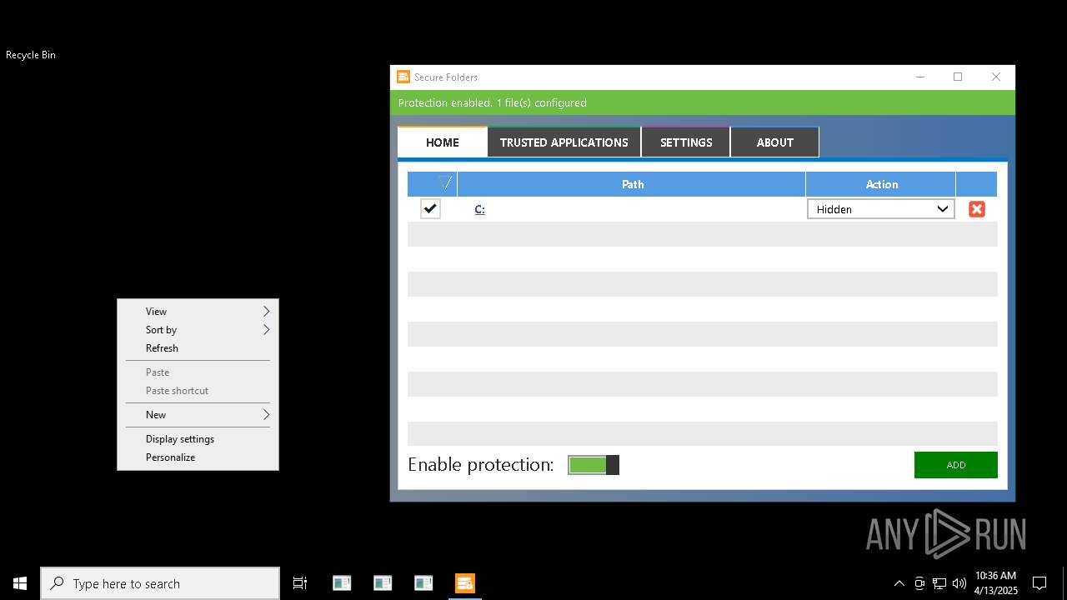Open the notification center

point(1039,583)
